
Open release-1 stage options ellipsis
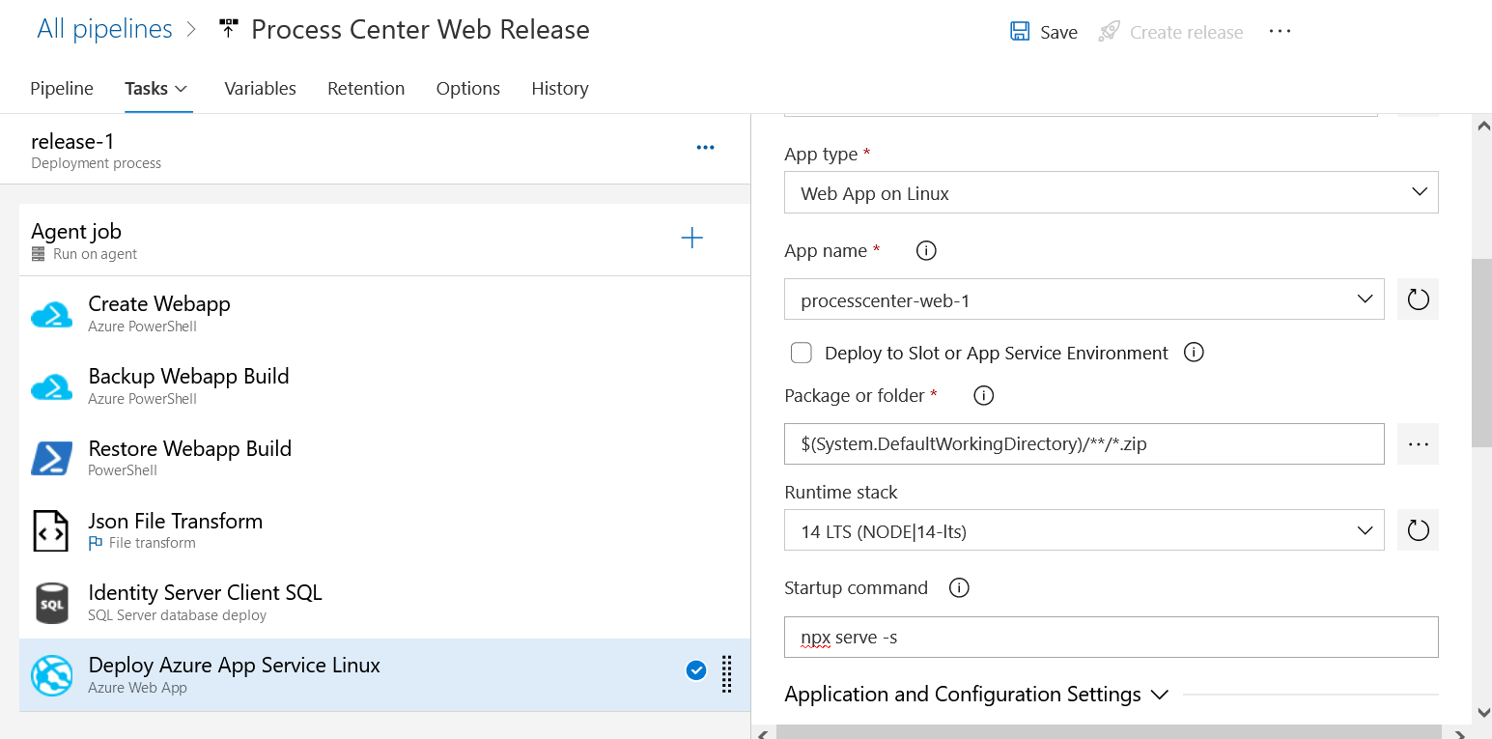tap(706, 147)
